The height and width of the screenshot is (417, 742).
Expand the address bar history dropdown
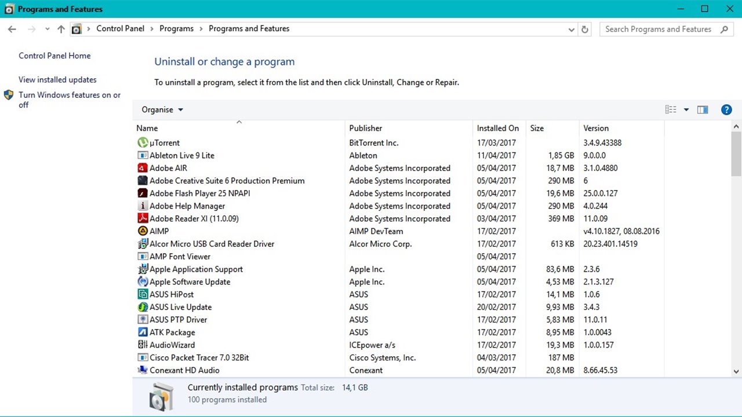pos(572,29)
